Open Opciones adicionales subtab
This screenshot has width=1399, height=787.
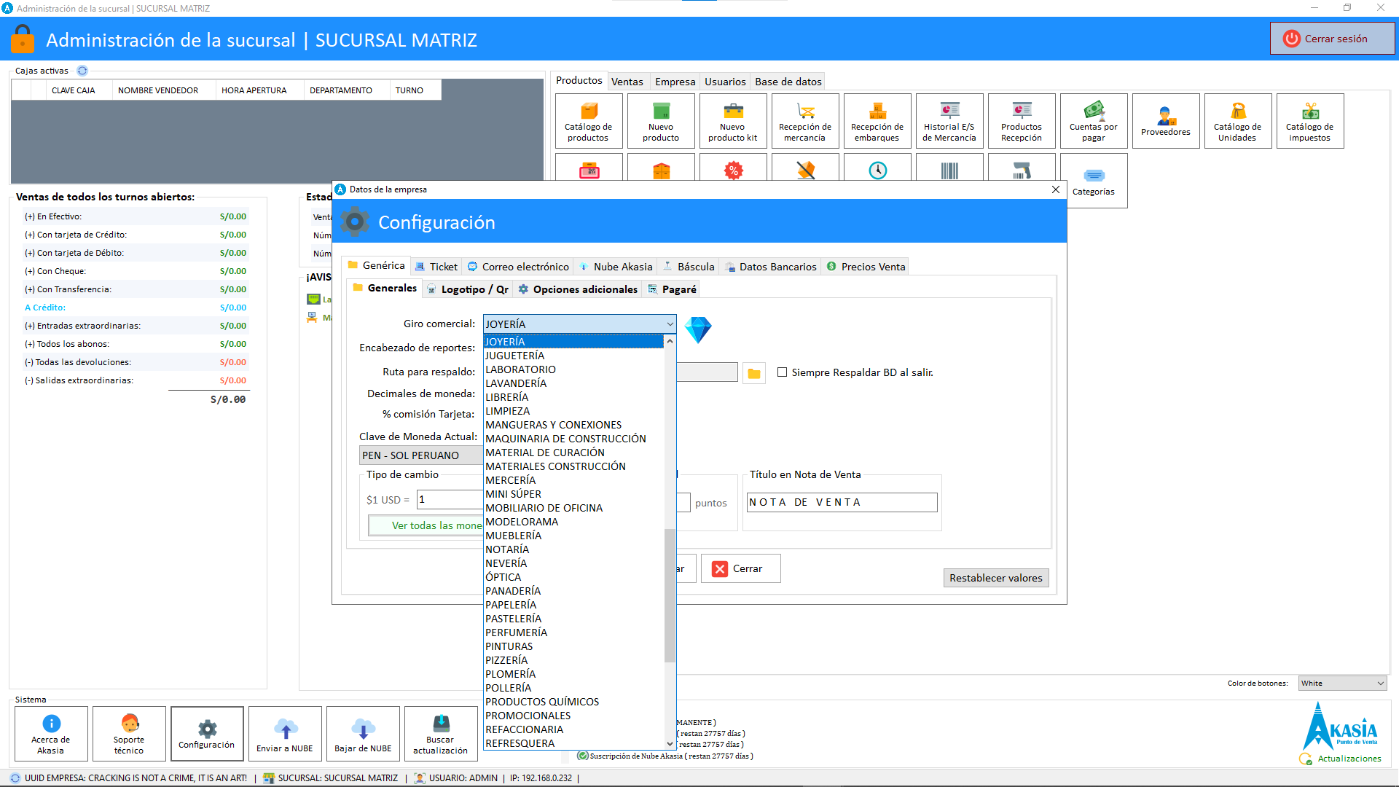[x=578, y=289]
